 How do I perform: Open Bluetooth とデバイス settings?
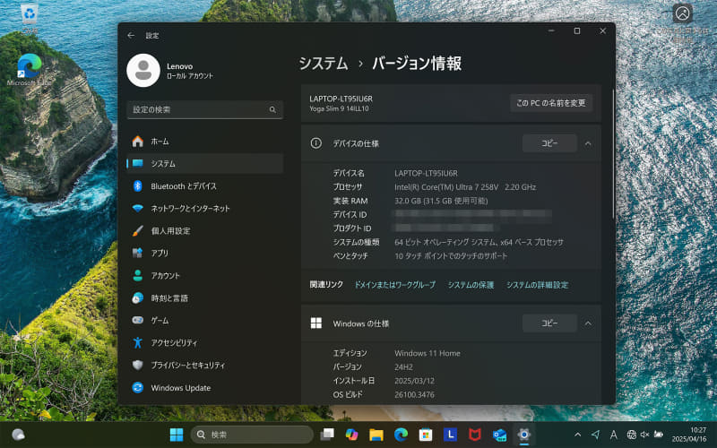click(205, 186)
